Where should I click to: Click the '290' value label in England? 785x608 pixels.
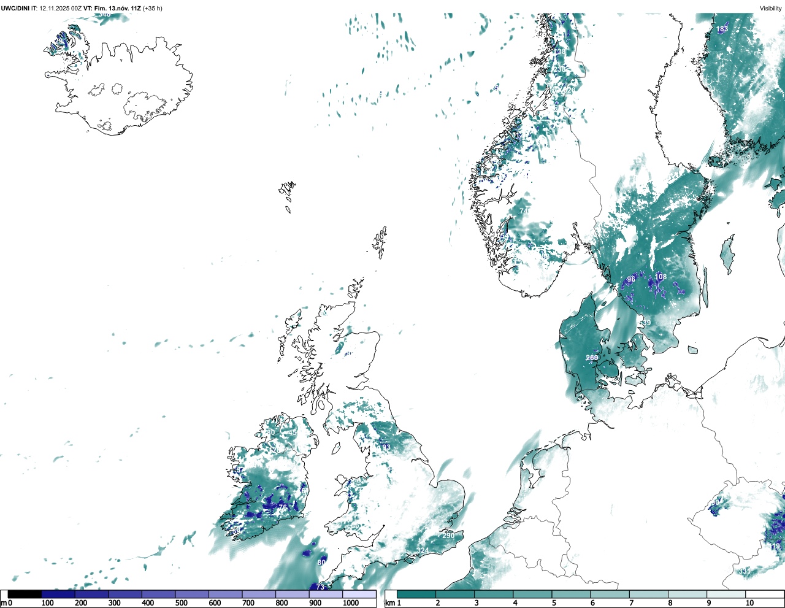(448, 536)
